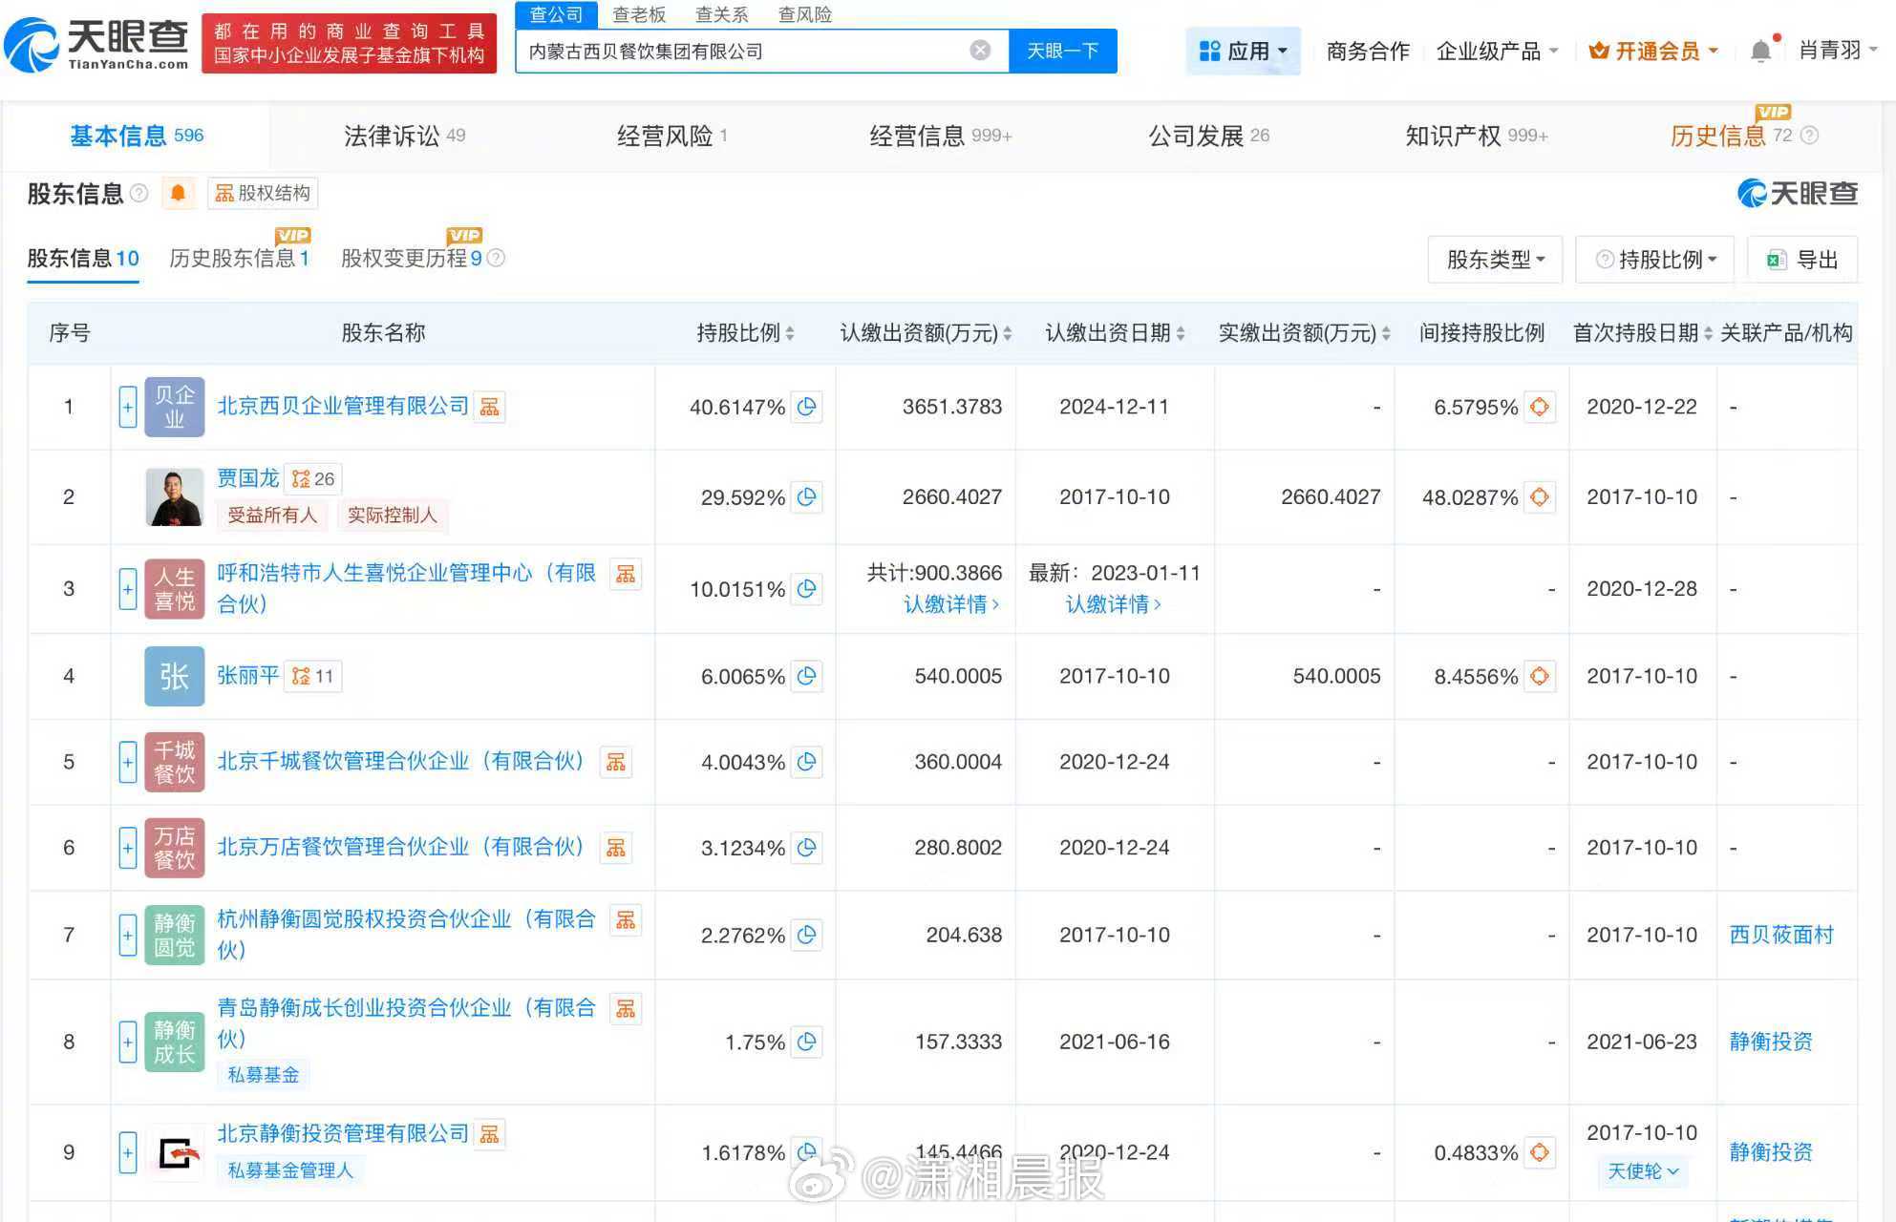1896x1222 pixels.
Task: Expand 天使轮 funding round tag
Action: point(1642,1171)
